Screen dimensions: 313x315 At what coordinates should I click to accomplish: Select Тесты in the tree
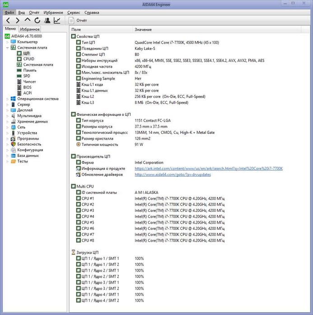pyautogui.click(x=19, y=161)
